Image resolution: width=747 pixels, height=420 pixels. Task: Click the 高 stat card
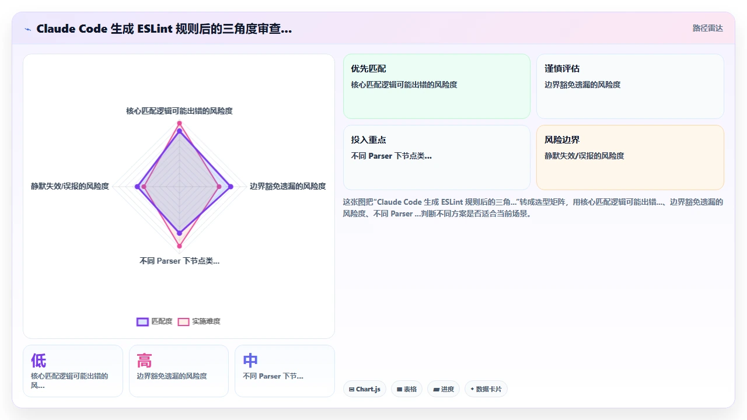pos(179,371)
